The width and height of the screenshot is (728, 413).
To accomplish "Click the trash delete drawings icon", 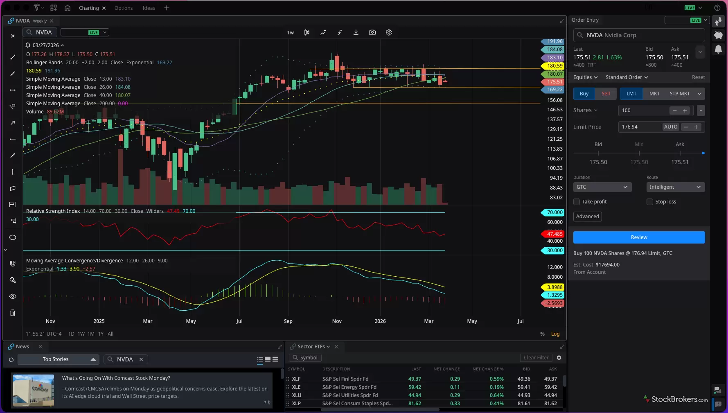I will tap(13, 313).
